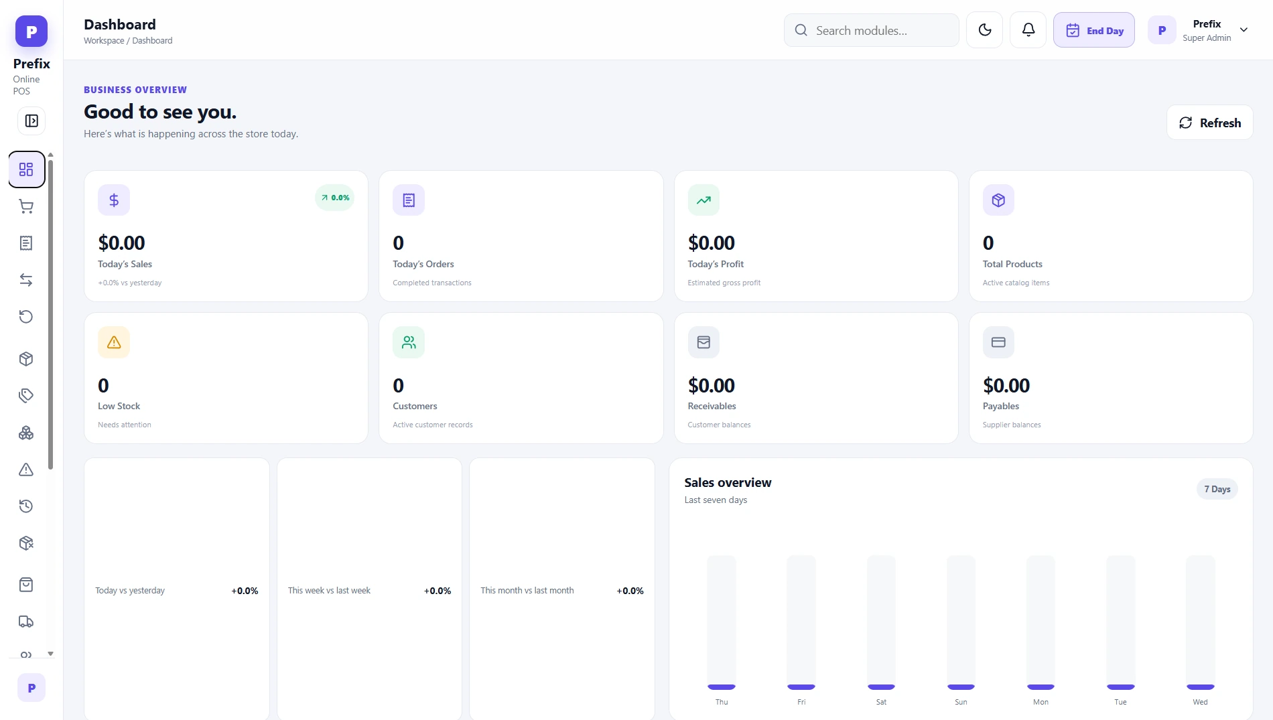The width and height of the screenshot is (1273, 720).
Task: Click the Workspace / Dashboard breadcrumb
Action: coord(128,41)
